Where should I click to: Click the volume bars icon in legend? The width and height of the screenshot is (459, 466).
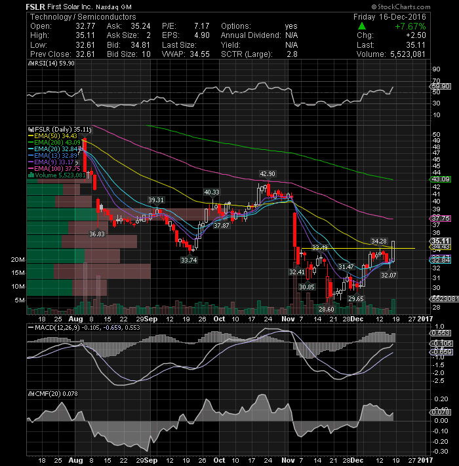(30, 175)
